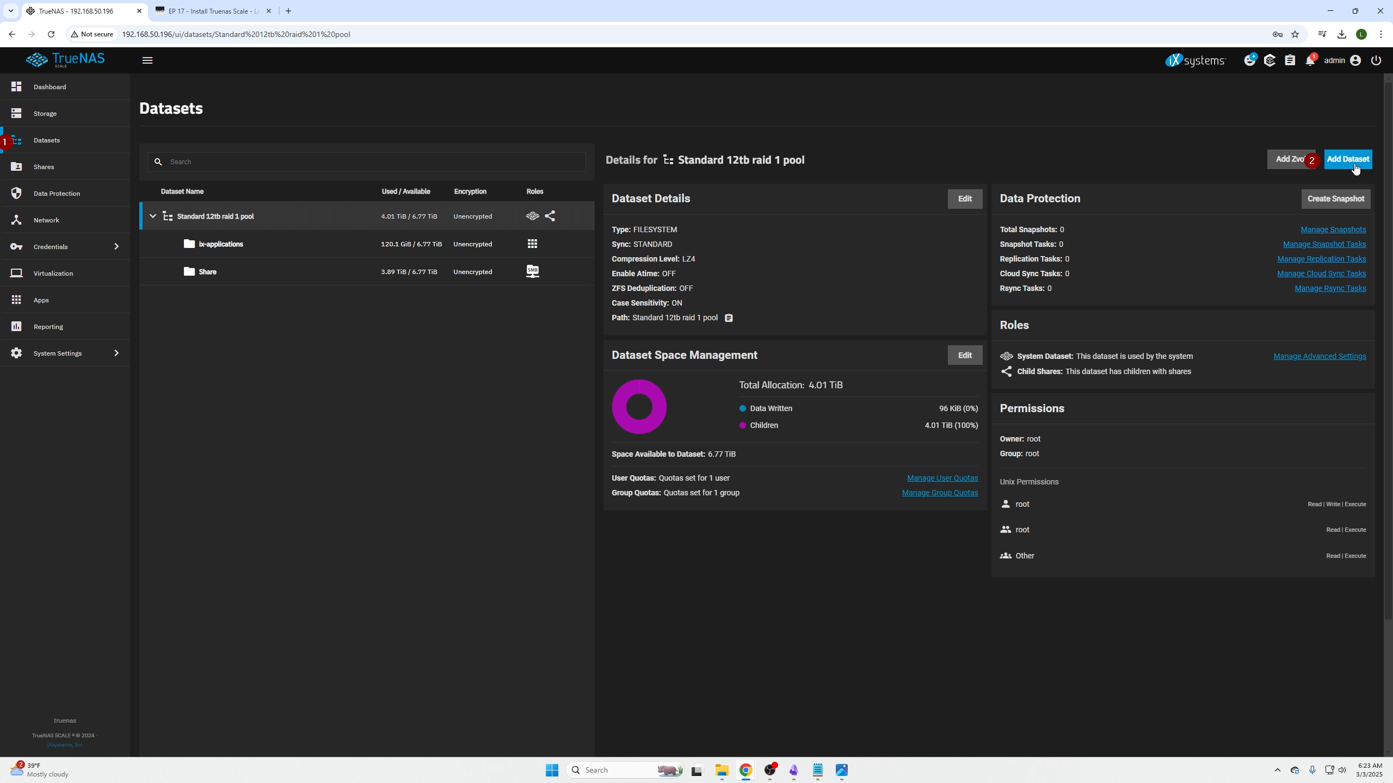1393x783 pixels.
Task: Copy the dataset path with the clipboard icon
Action: pyautogui.click(x=729, y=318)
